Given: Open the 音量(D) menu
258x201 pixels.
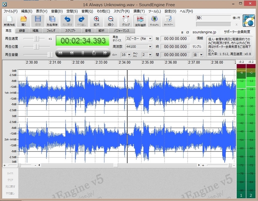Looking at the screenshot, I should (x=57, y=11).
